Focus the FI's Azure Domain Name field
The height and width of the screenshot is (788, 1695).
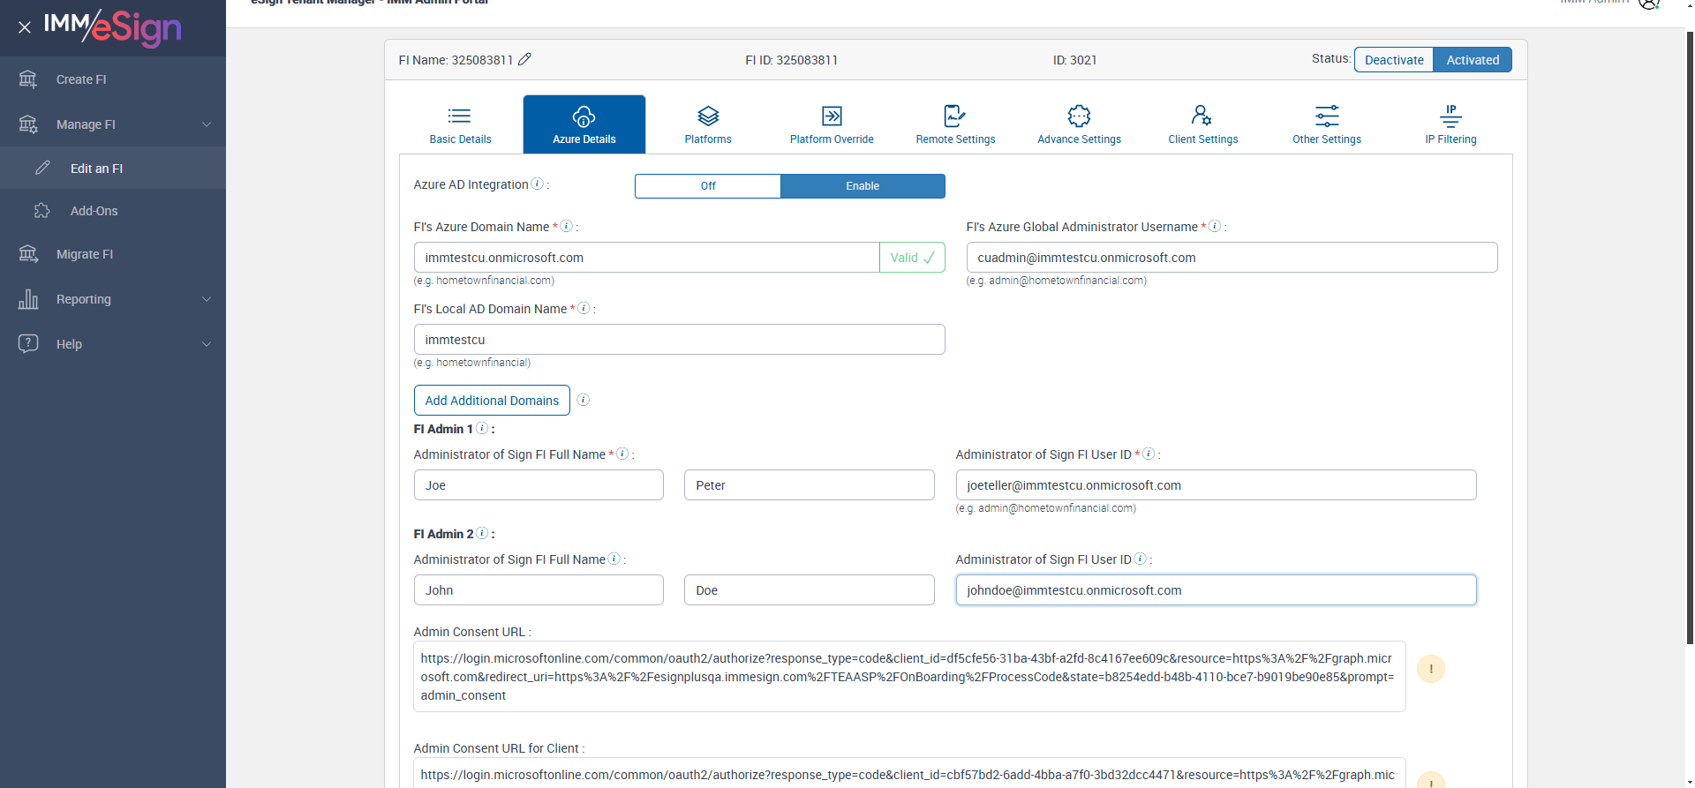coord(647,258)
